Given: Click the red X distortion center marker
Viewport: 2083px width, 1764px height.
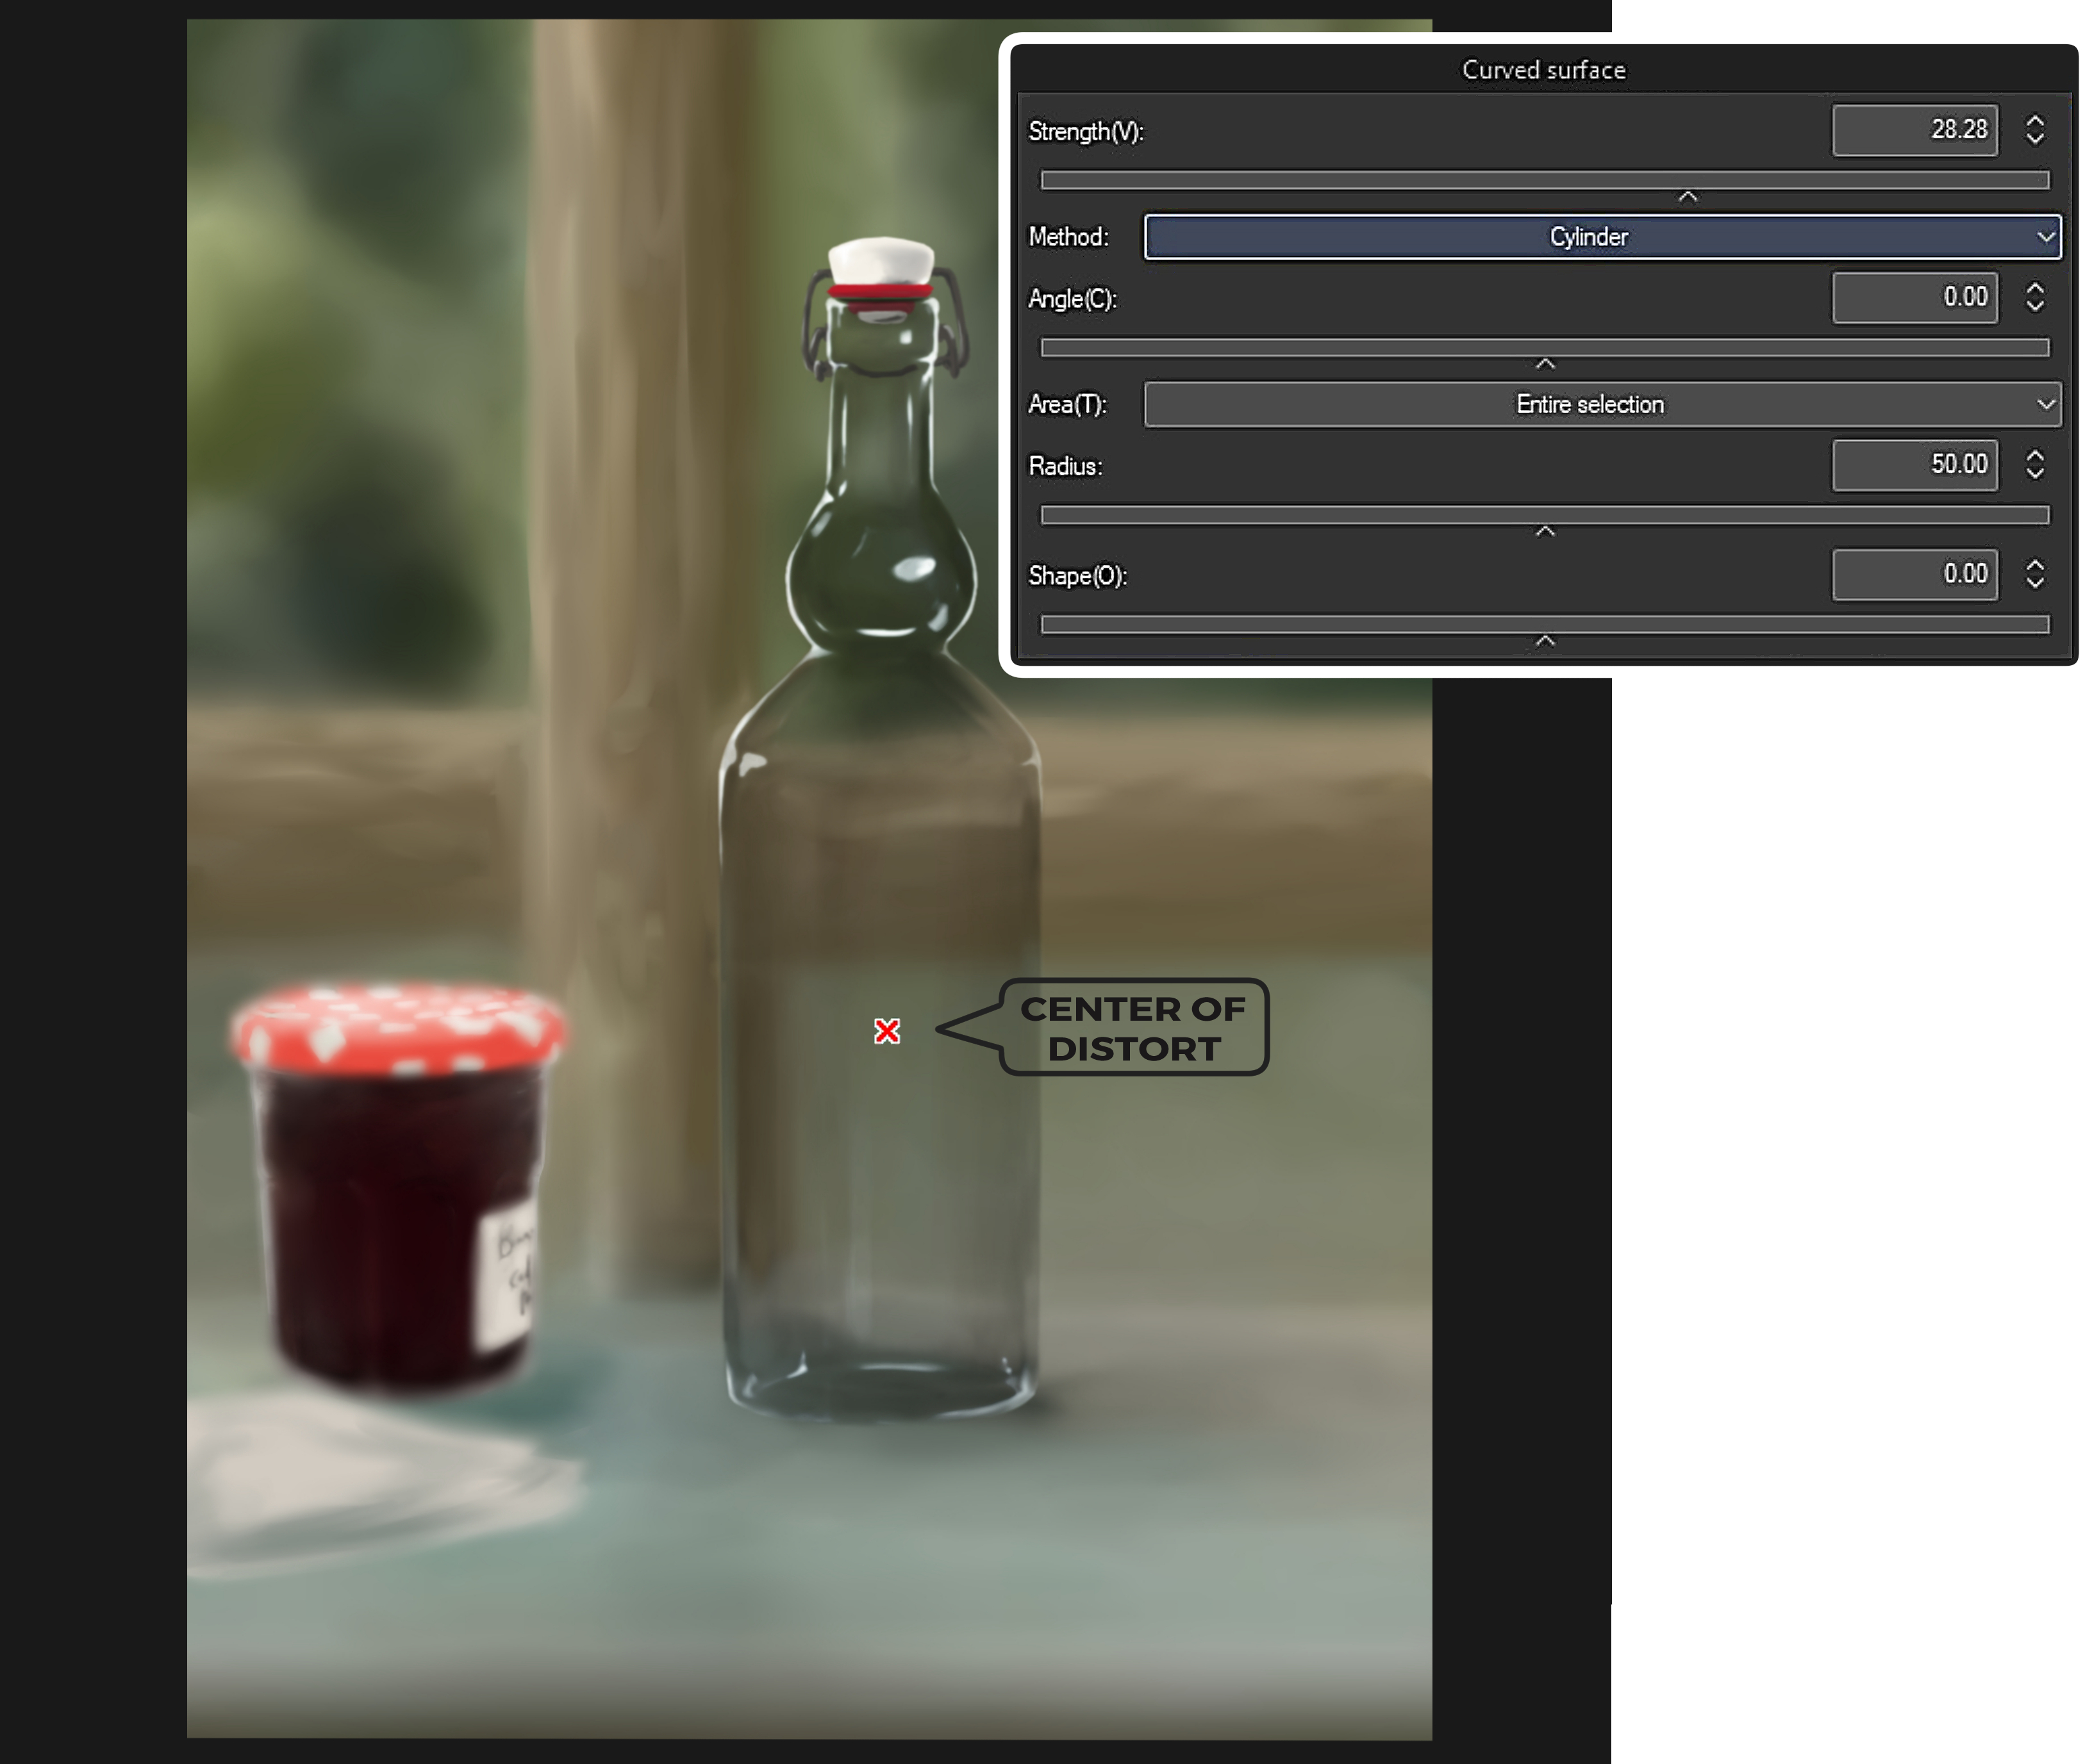Looking at the screenshot, I should click(x=886, y=1031).
